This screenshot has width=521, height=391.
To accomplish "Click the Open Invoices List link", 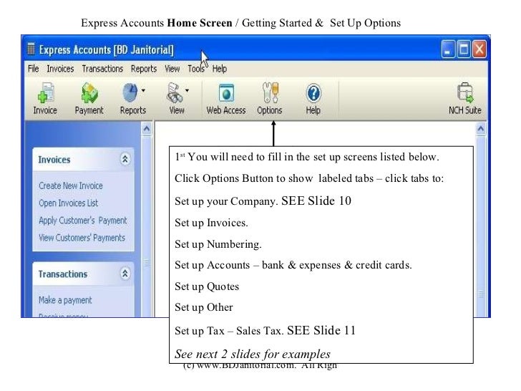I will (x=69, y=203).
